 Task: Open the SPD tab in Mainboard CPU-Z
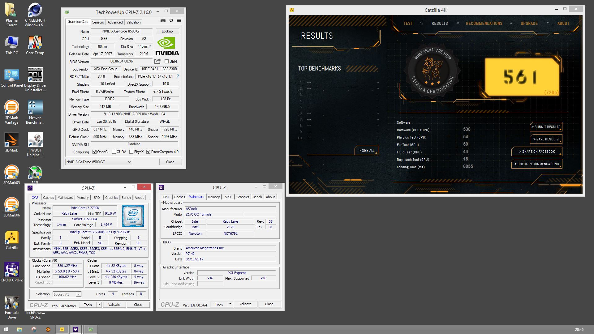pos(228,197)
